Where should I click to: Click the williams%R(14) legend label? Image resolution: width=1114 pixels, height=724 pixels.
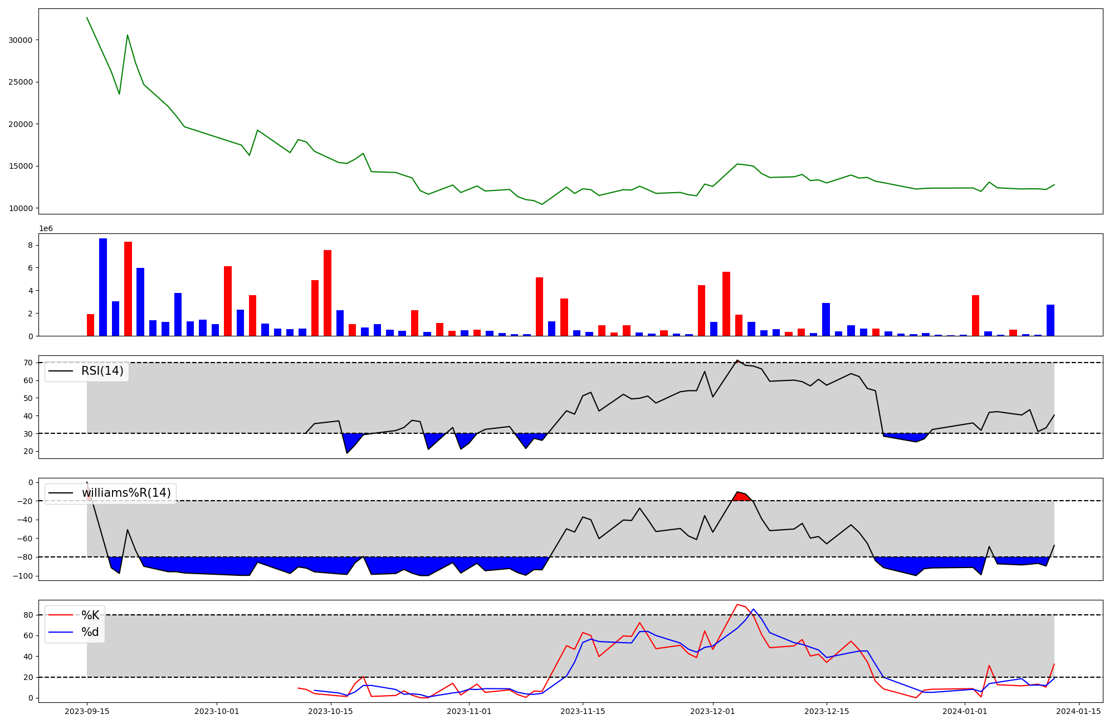(126, 493)
